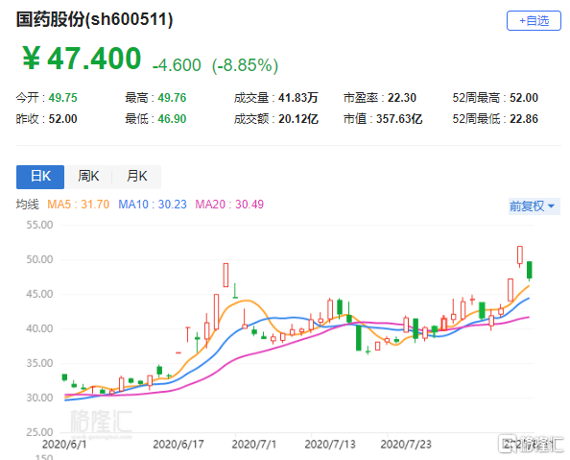Select the 30.00 price axis label
The height and width of the screenshot is (460, 570).
39,398
